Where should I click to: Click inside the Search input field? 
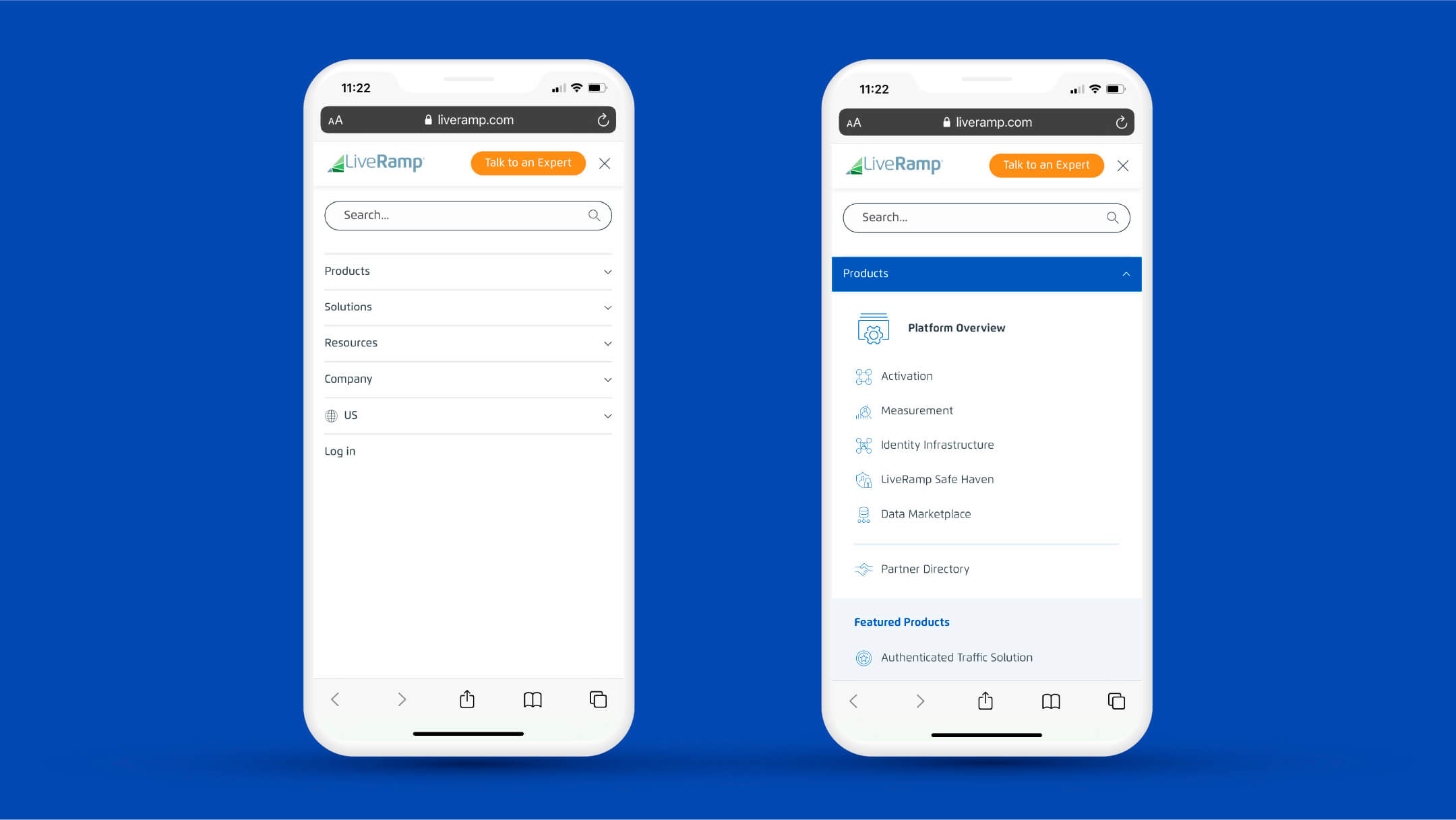click(468, 215)
